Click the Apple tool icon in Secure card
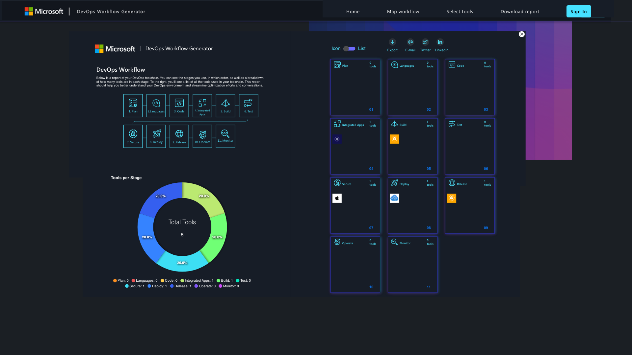This screenshot has height=355, width=632. [x=337, y=198]
